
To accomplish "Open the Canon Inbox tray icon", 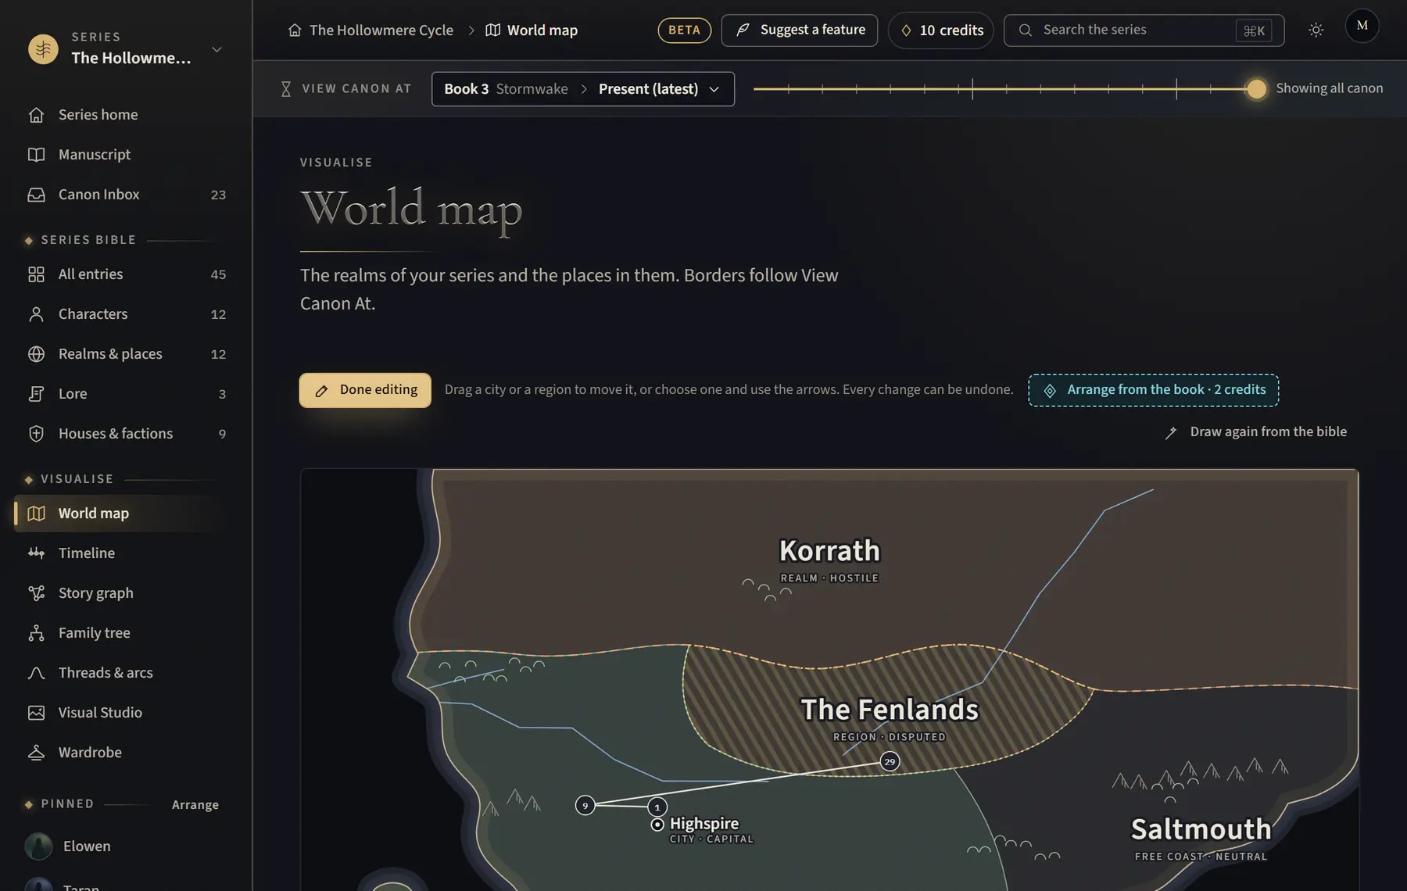I will point(36,195).
